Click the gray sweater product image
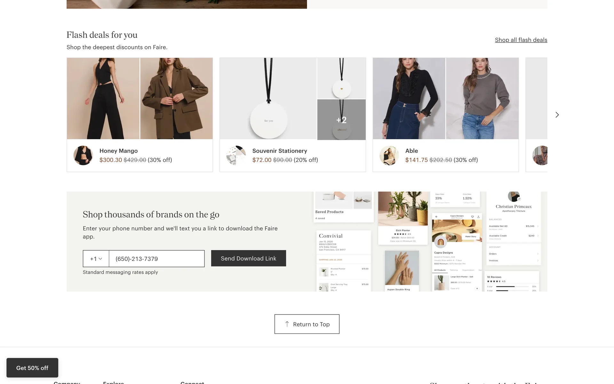614x384 pixels. [482, 99]
